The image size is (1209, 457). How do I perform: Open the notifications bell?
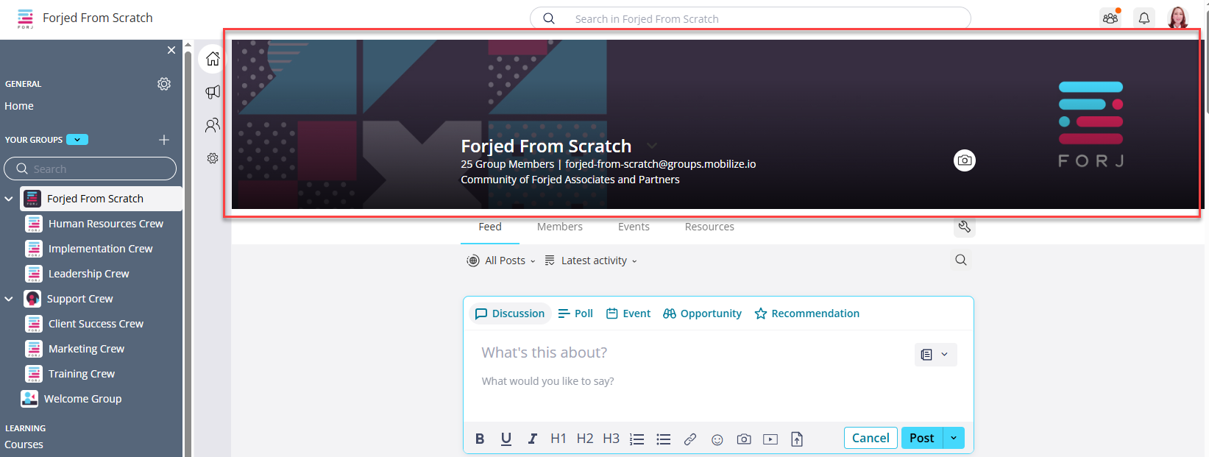(1144, 18)
